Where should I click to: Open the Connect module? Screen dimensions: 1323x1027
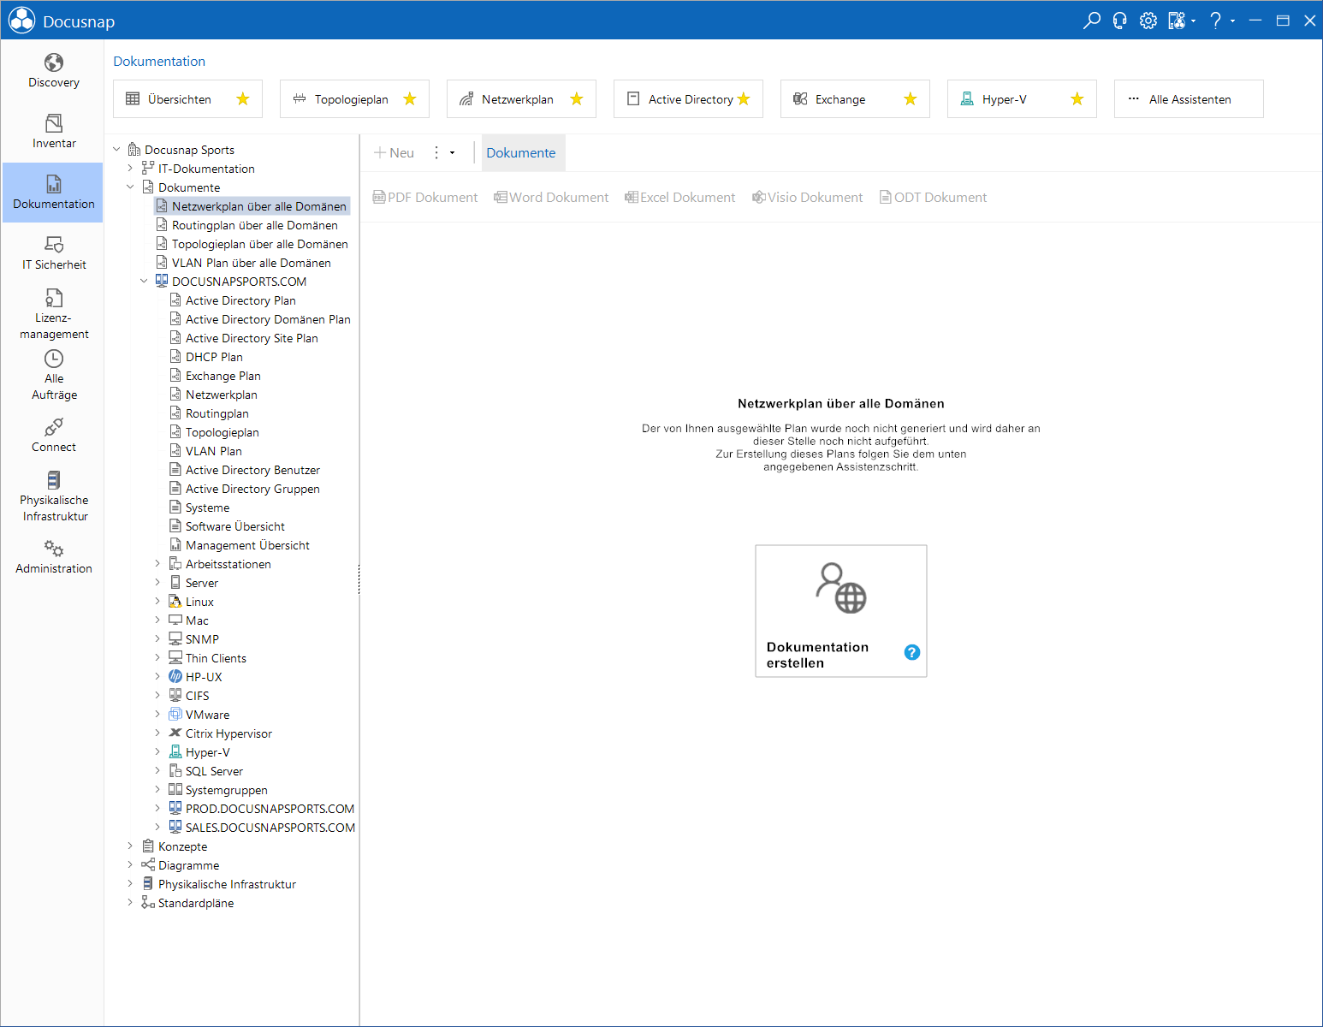tap(53, 436)
